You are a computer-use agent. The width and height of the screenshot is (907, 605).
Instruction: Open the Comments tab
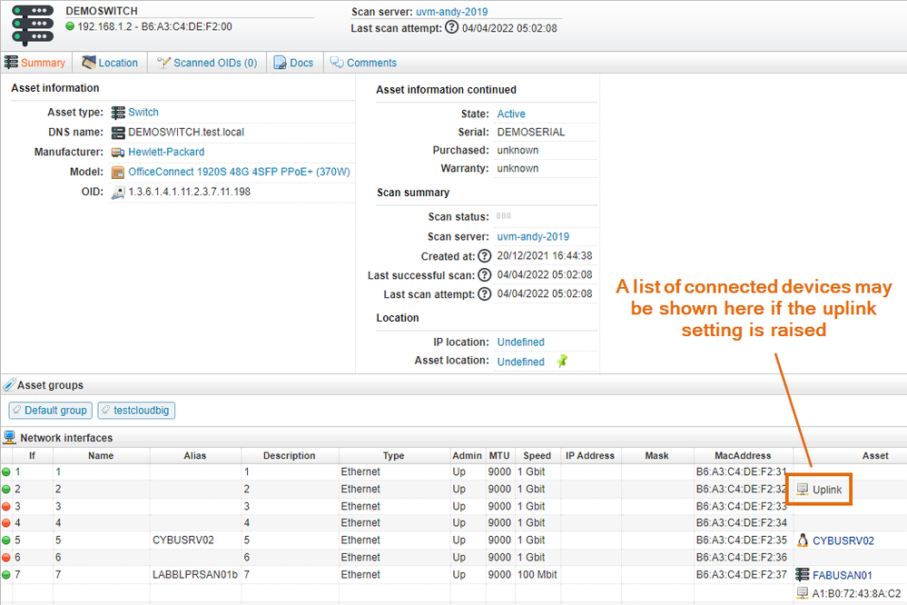click(x=363, y=63)
